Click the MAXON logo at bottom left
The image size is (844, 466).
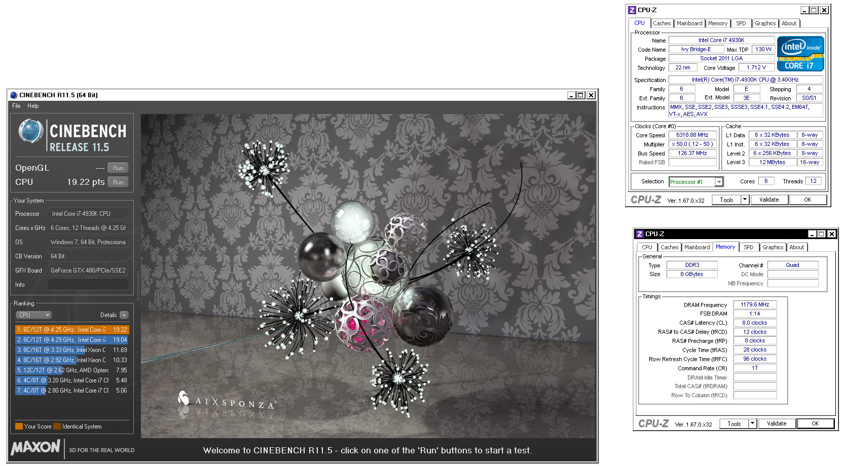[x=35, y=448]
